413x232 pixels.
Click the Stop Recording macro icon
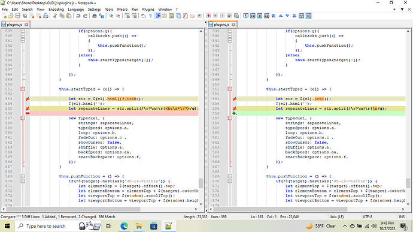(x=215, y=16)
